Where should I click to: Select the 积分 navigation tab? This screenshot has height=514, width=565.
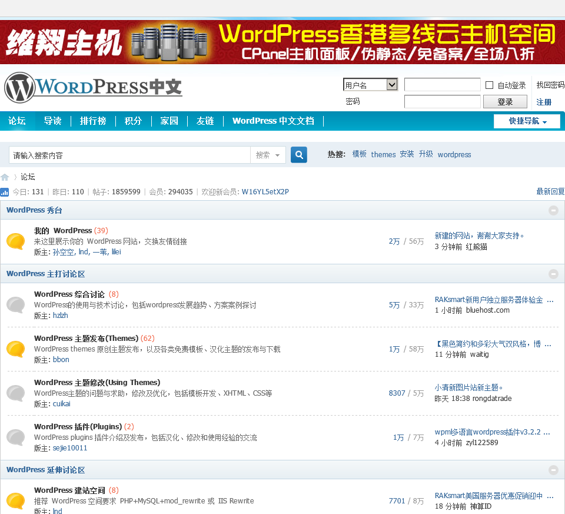tap(133, 121)
